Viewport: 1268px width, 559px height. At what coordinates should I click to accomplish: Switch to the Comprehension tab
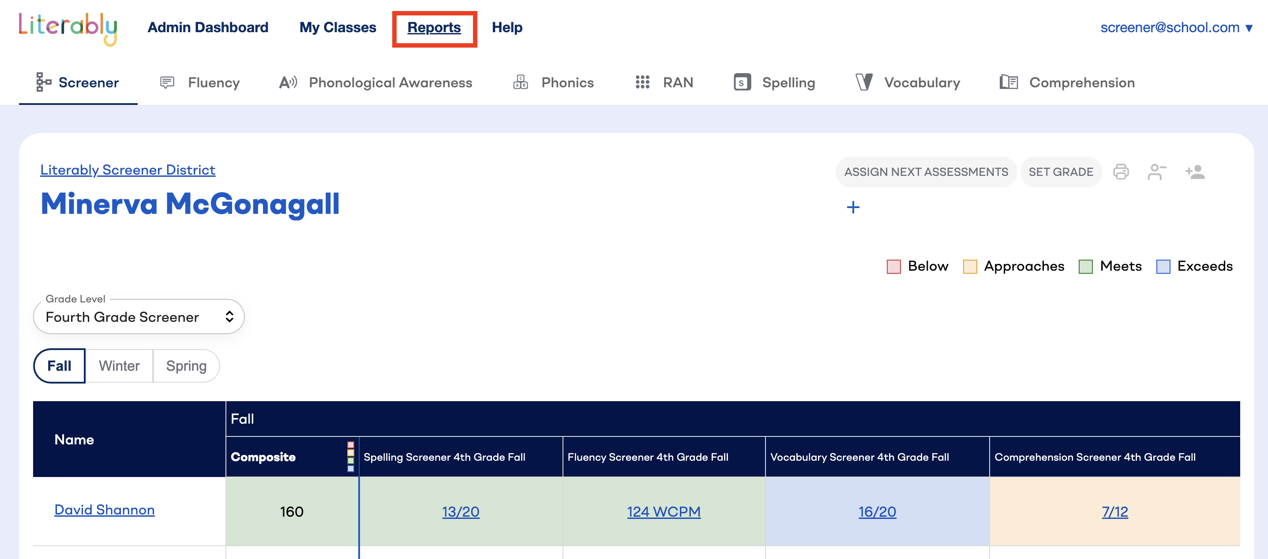pyautogui.click(x=1068, y=82)
